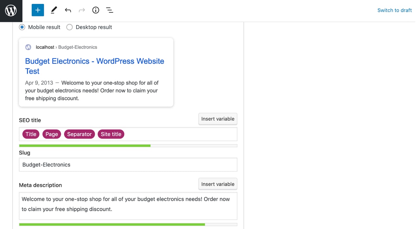Screen dimensions: 416x229
Task: Open the post details information panel
Action: coord(95,10)
